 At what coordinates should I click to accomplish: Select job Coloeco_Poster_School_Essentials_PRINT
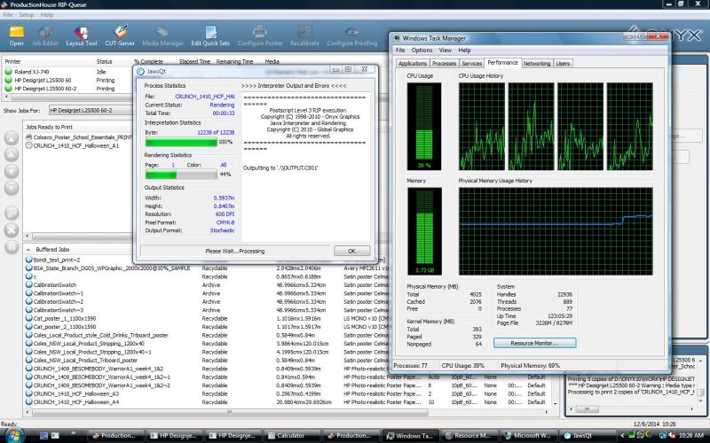[79, 137]
